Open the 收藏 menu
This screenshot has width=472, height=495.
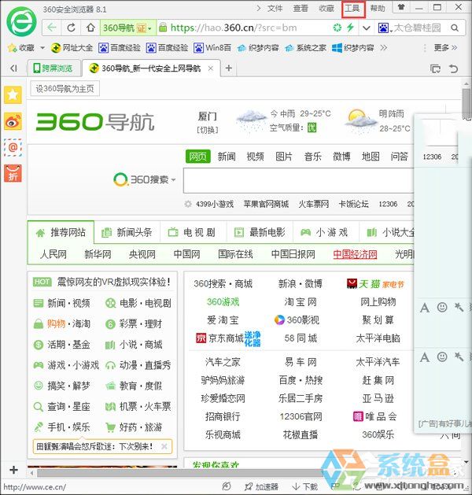(326, 8)
